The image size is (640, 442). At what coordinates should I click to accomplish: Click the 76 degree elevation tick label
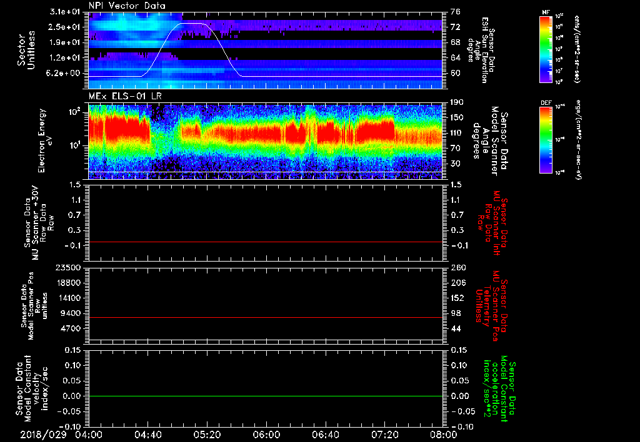click(x=456, y=11)
